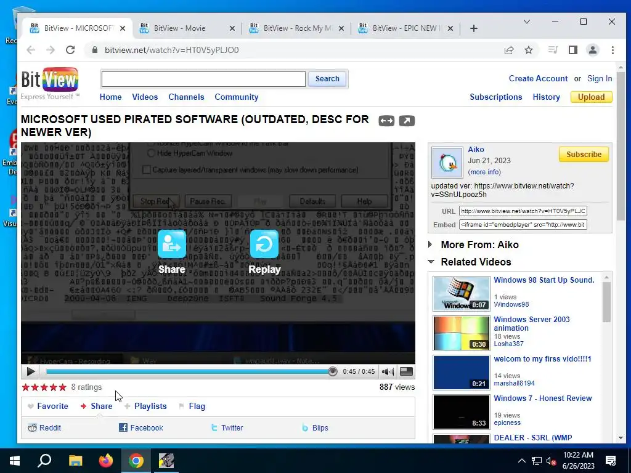Switch to BitView - Rock My tab
Viewport: 631px width, 473px height.
pos(298,28)
